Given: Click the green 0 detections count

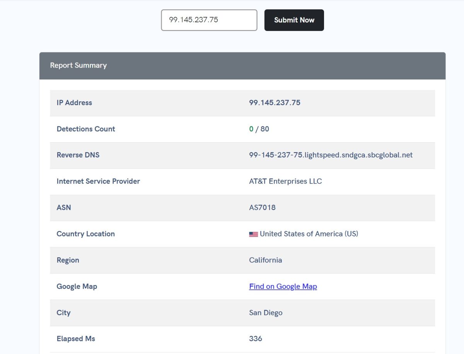Looking at the screenshot, I should 251,129.
